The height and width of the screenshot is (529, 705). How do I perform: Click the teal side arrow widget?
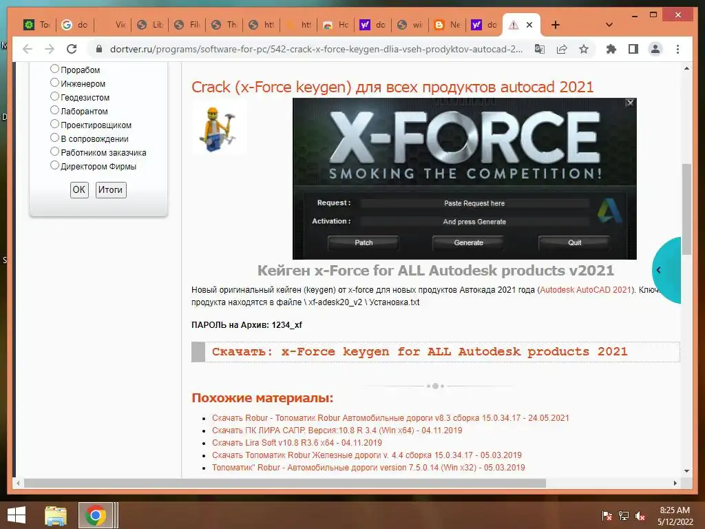(x=666, y=270)
